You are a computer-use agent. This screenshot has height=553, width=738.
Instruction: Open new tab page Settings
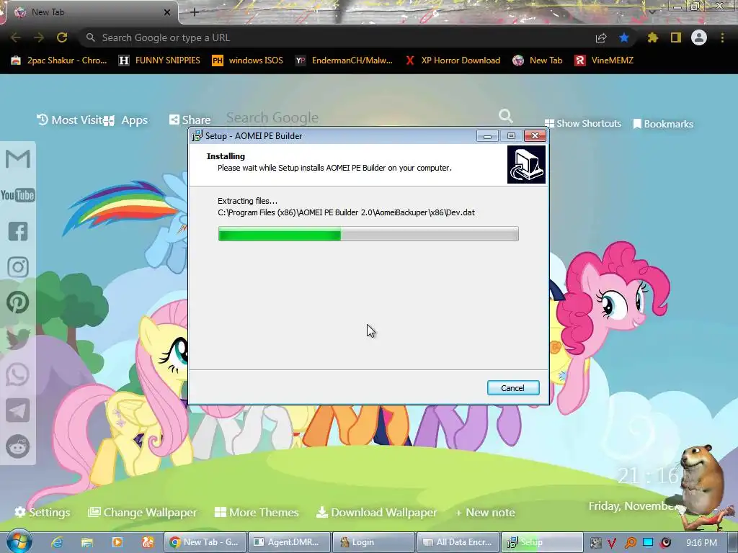point(43,513)
